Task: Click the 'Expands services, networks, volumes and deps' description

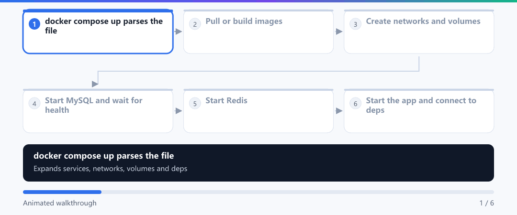Action: coord(111,169)
